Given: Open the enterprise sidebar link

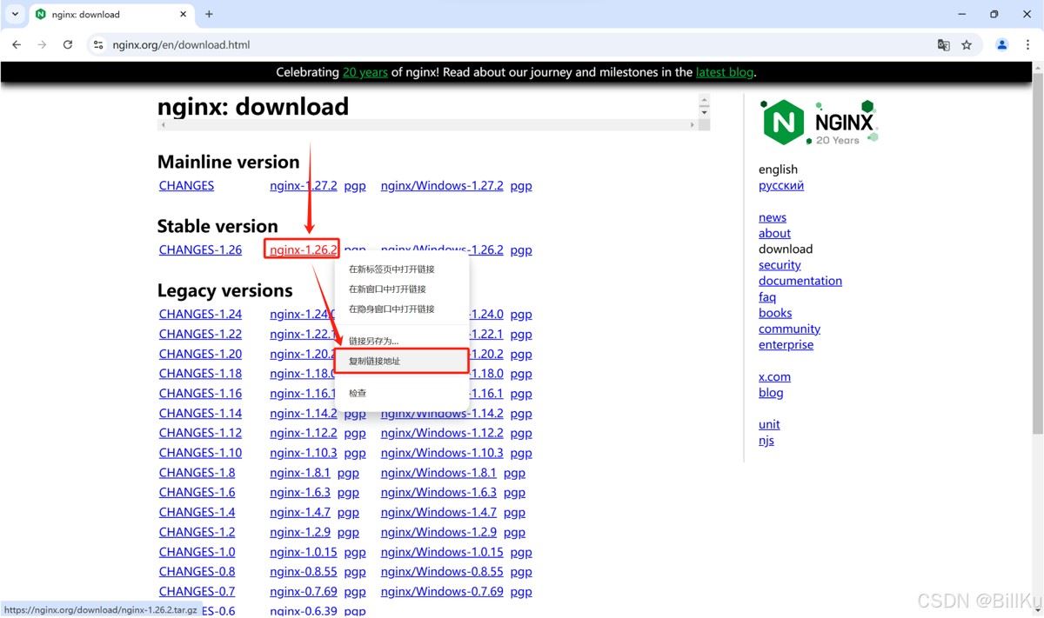Looking at the screenshot, I should pos(786,344).
